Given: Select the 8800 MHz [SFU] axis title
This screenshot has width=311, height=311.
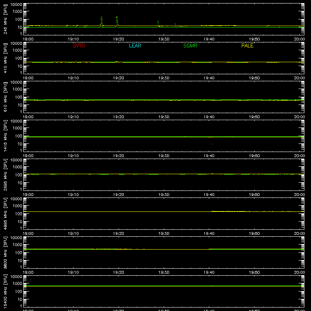Looking at the screenshot, I should point(5,252).
